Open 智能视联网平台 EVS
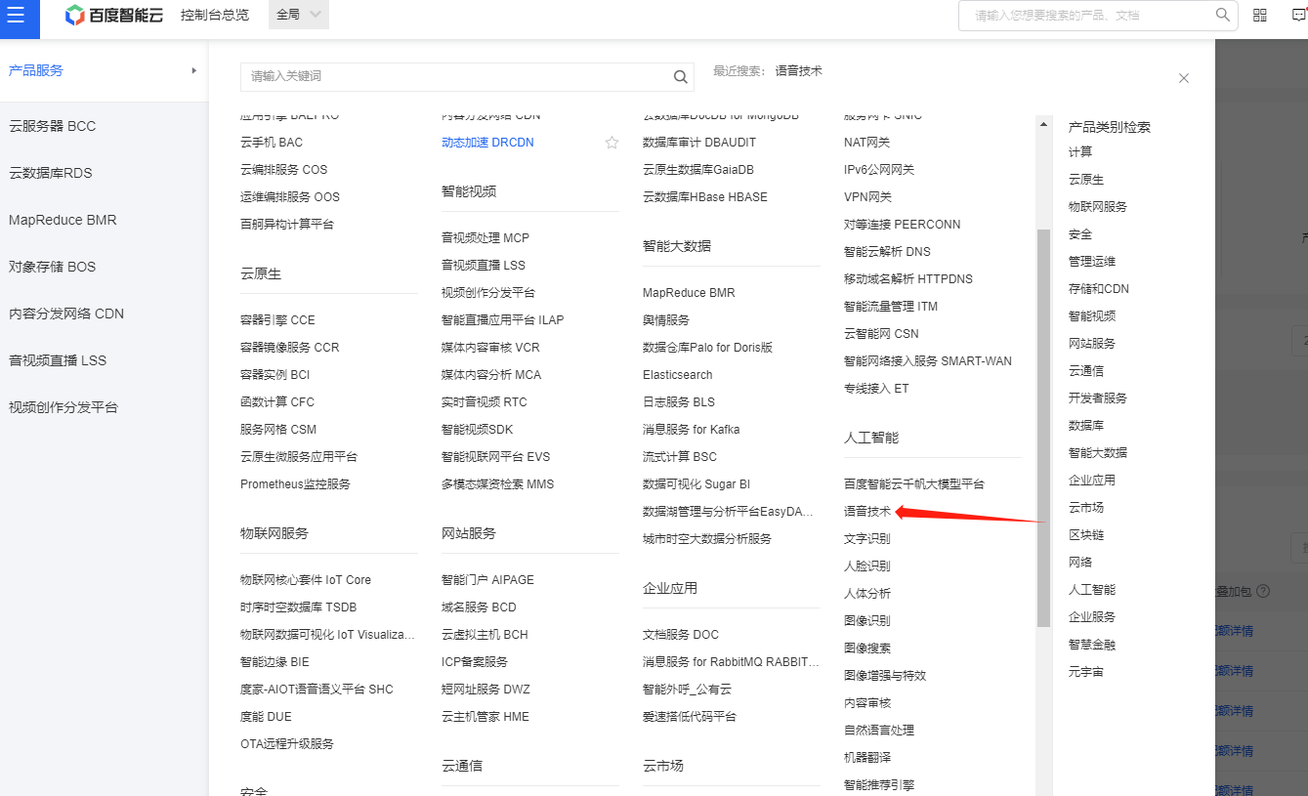Image resolution: width=1308 pixels, height=796 pixels. (496, 457)
